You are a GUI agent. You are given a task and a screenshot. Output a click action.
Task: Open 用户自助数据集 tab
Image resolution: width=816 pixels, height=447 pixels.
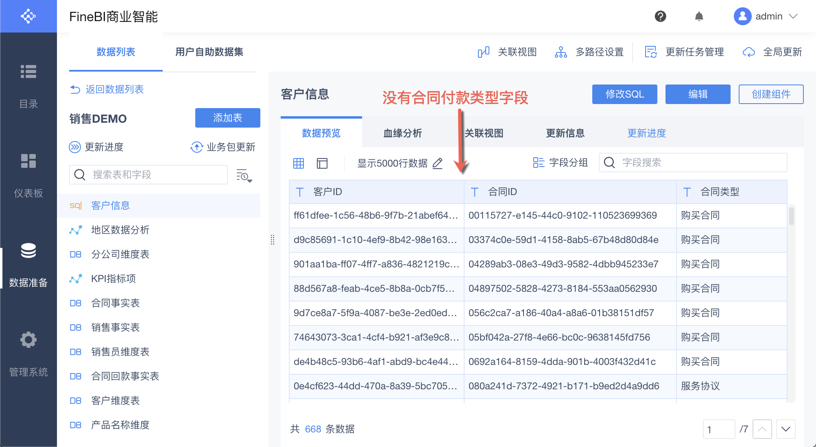[209, 52]
